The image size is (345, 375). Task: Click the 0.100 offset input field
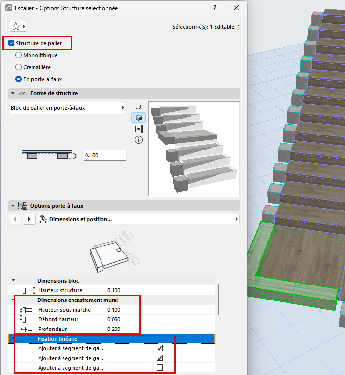click(104, 155)
